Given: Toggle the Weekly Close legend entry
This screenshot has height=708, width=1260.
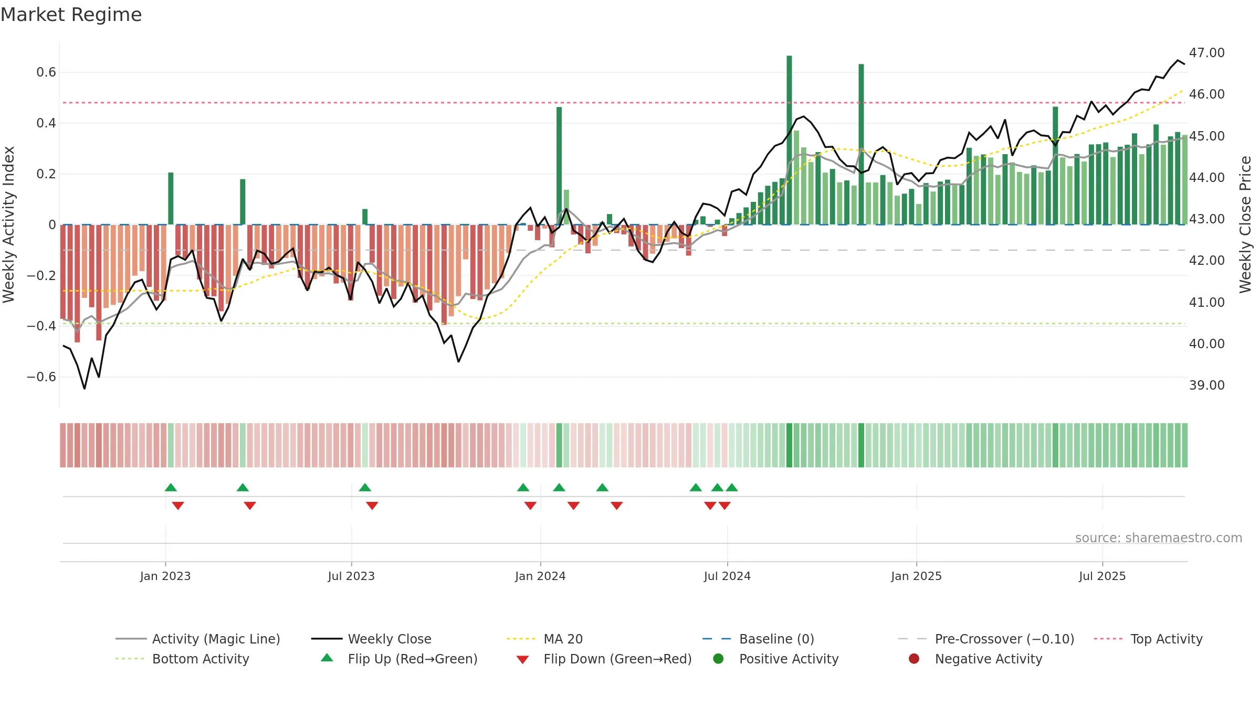Looking at the screenshot, I should tap(371, 639).
